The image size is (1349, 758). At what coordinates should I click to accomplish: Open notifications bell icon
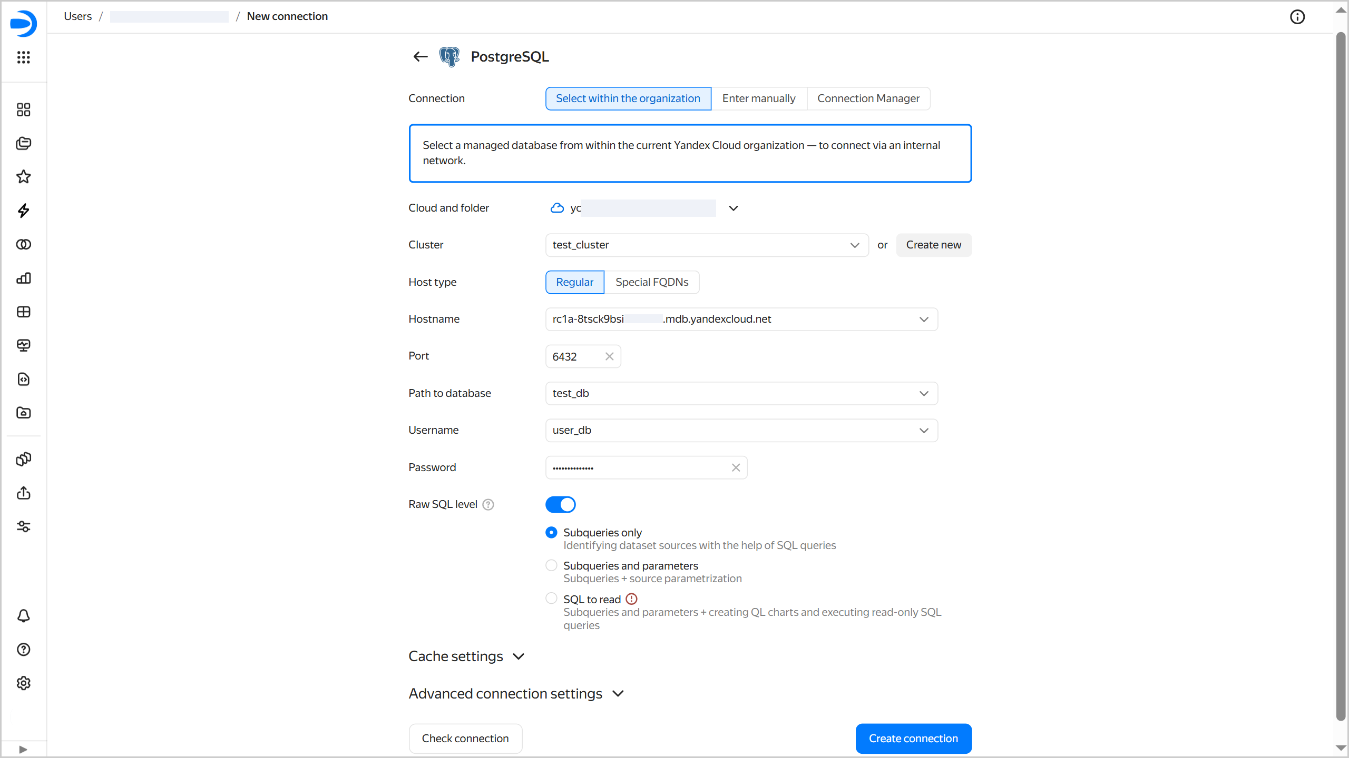click(23, 616)
